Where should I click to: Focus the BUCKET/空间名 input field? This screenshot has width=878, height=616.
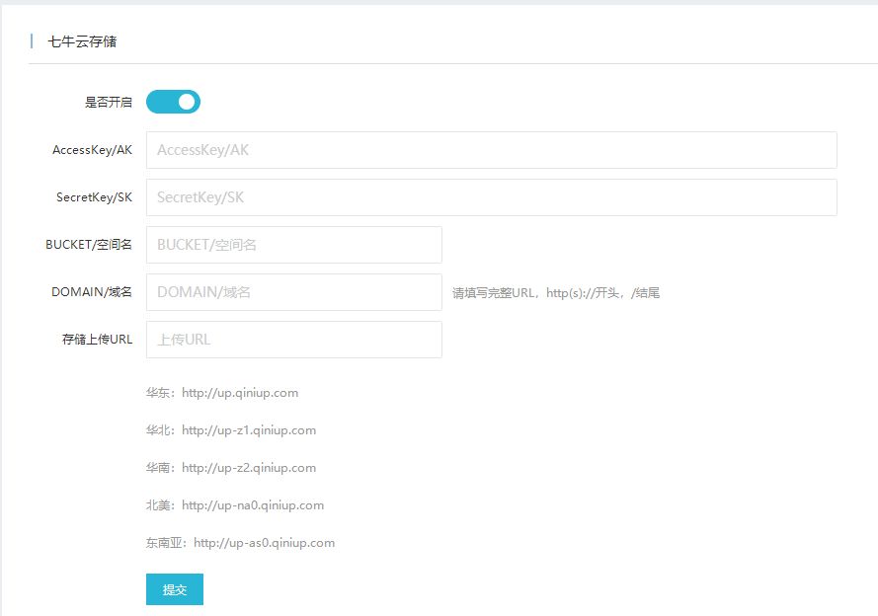tap(293, 244)
